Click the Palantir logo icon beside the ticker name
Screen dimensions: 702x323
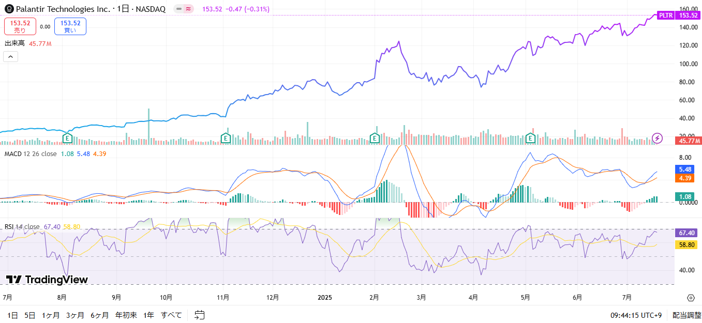pyautogui.click(x=9, y=9)
